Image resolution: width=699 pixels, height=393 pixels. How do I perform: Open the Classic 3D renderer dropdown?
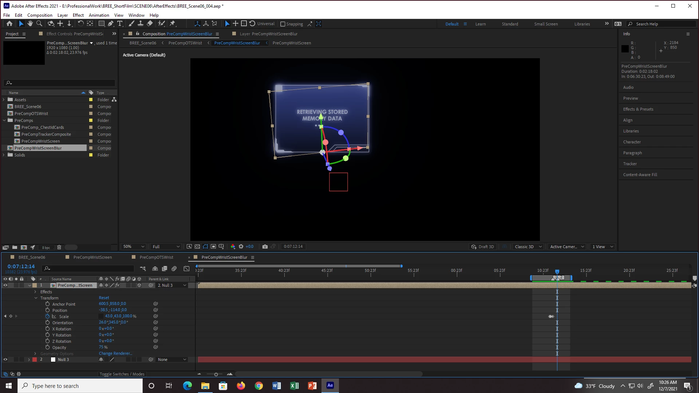[x=528, y=247]
